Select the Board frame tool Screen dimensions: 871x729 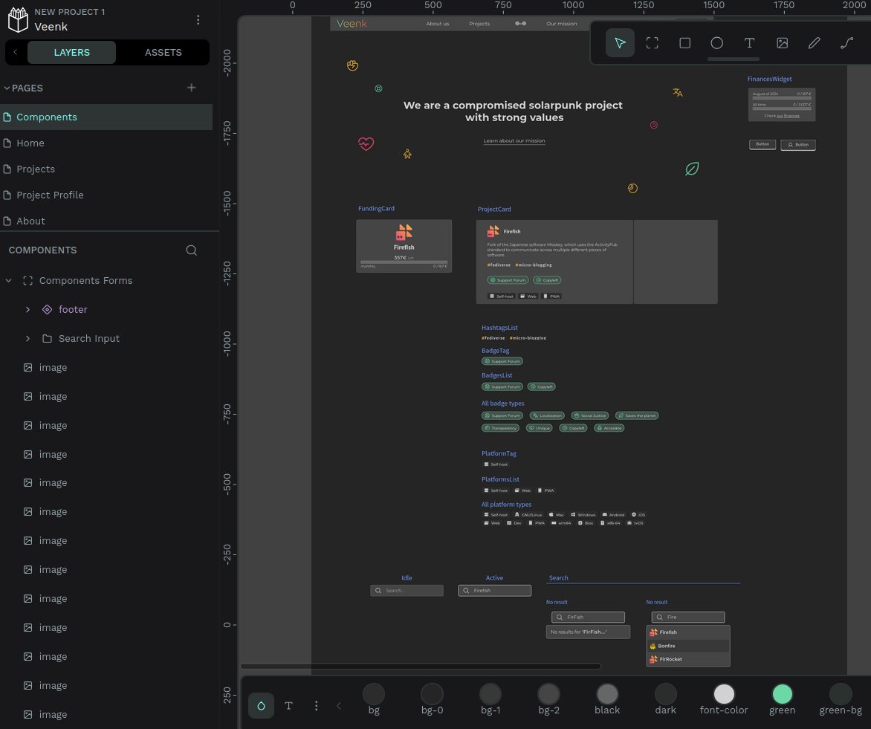tap(653, 43)
